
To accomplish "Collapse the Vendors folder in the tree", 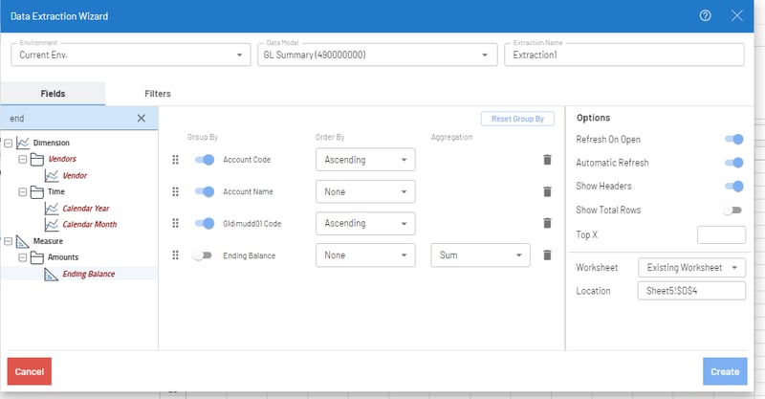I will 23,159.
